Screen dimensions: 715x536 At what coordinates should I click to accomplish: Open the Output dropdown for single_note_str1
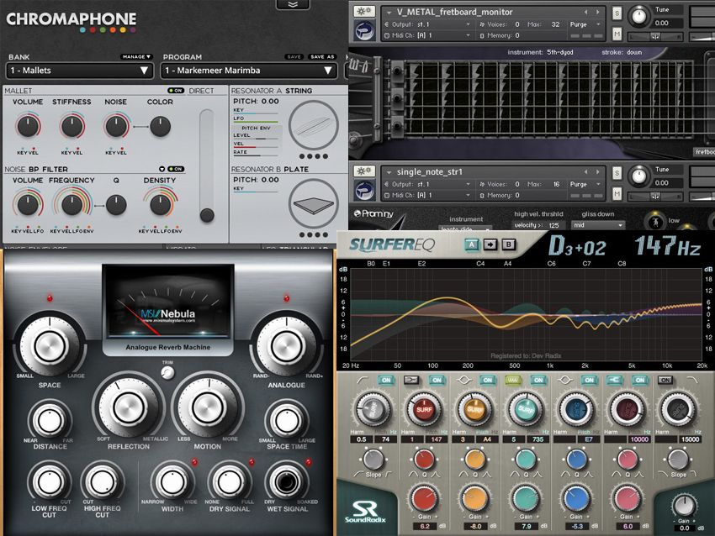tap(468, 184)
